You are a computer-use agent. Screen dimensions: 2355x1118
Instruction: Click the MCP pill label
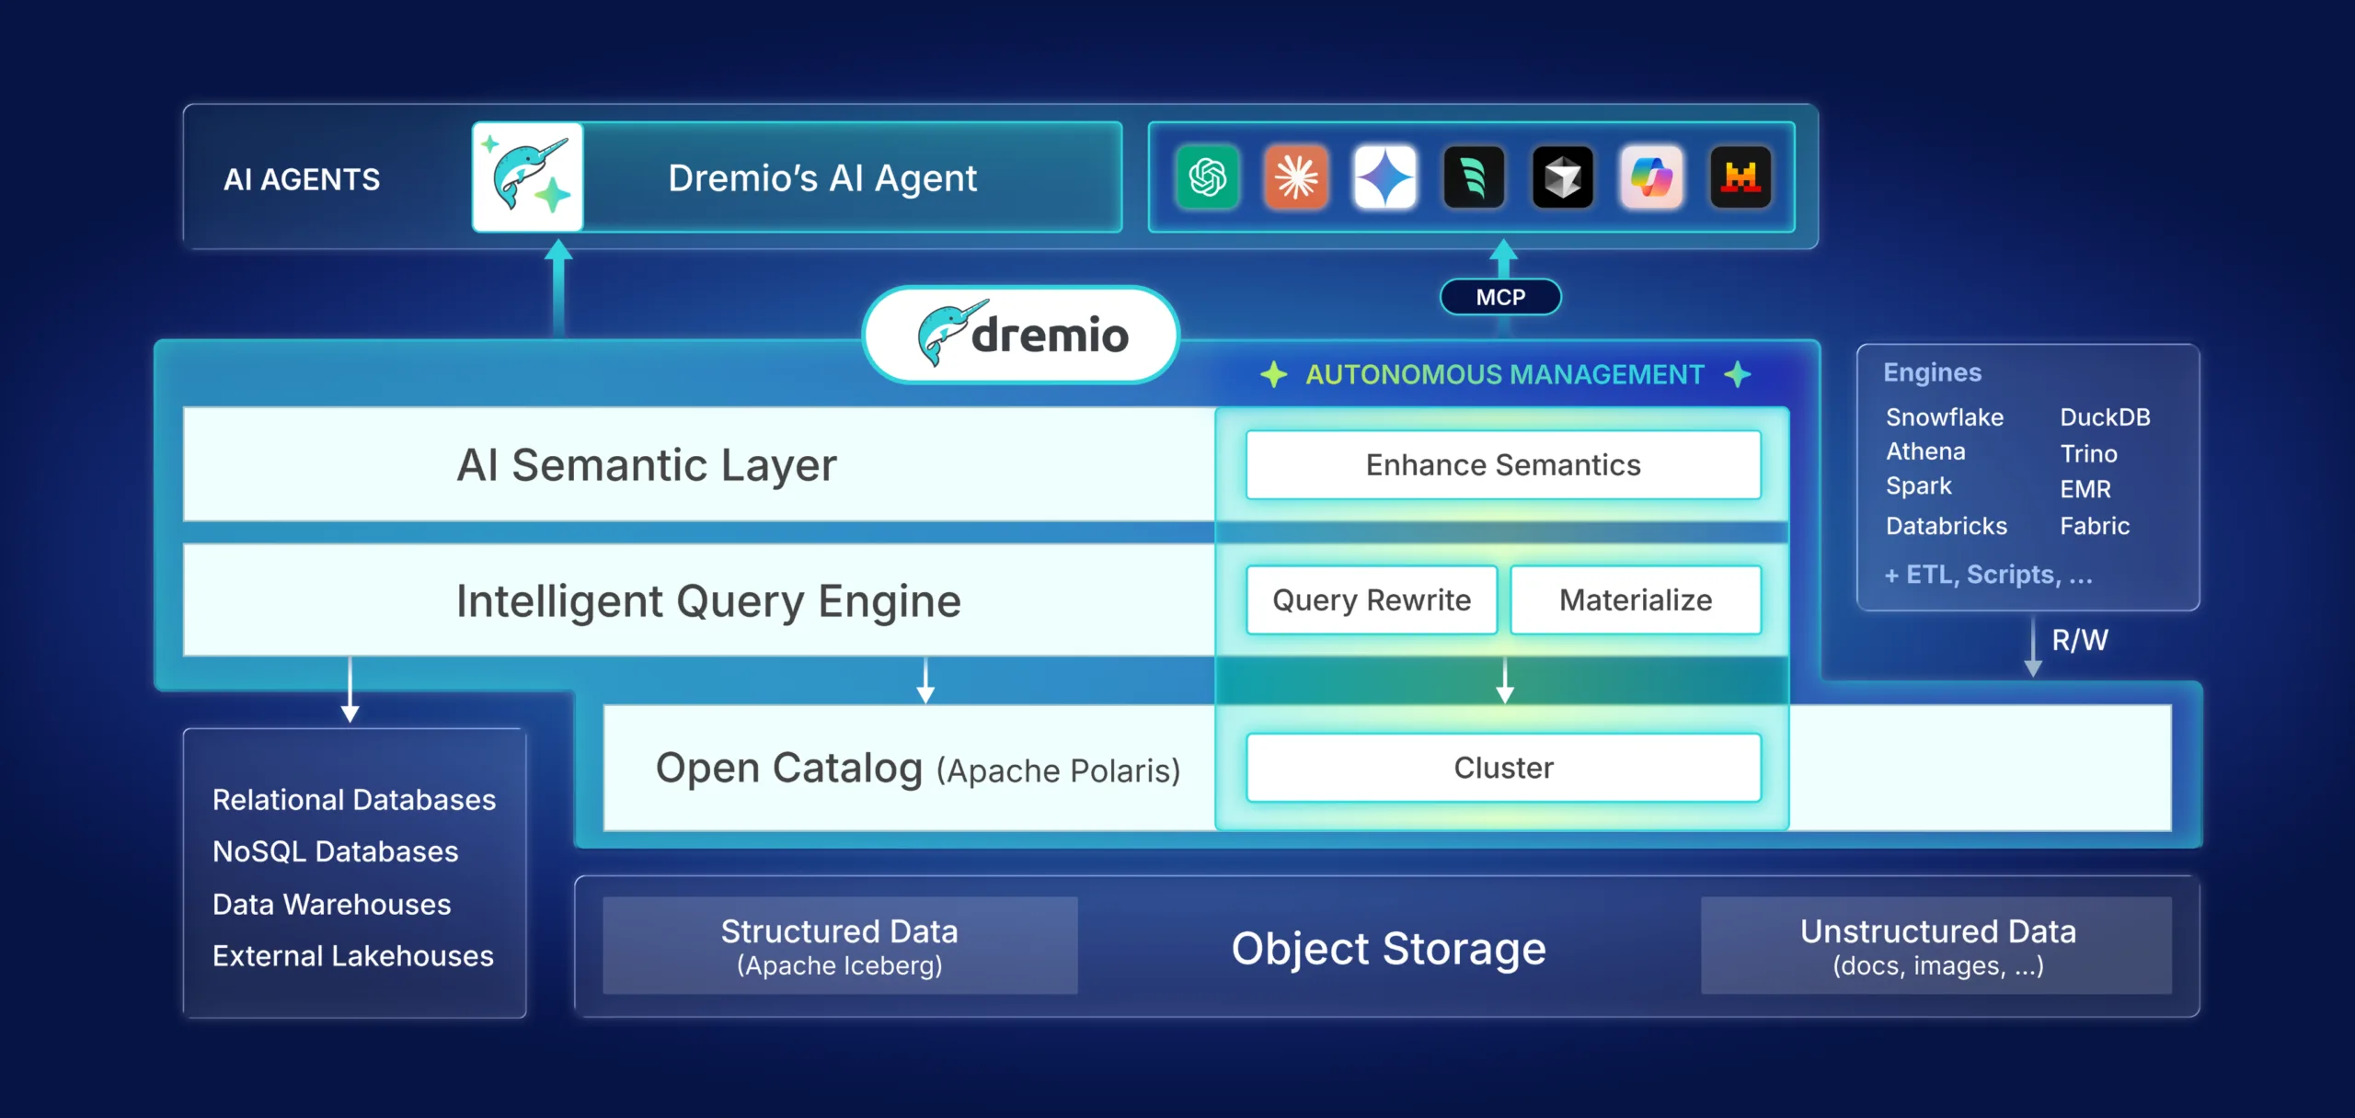click(x=1500, y=297)
